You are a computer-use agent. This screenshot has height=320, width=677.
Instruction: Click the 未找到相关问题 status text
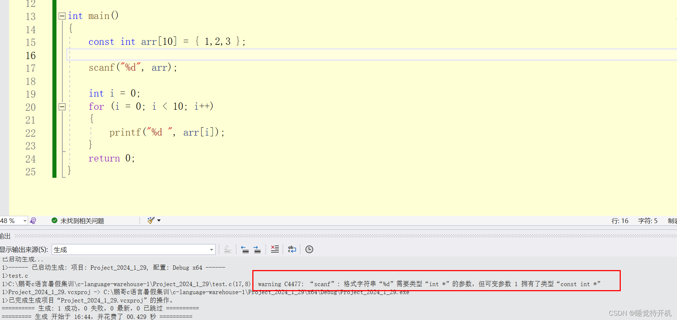(x=82, y=221)
